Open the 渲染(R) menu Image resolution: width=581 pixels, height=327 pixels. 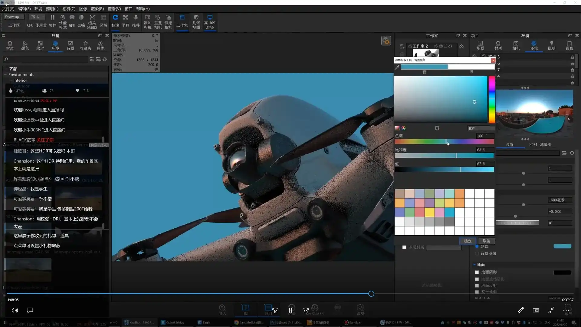point(97,9)
